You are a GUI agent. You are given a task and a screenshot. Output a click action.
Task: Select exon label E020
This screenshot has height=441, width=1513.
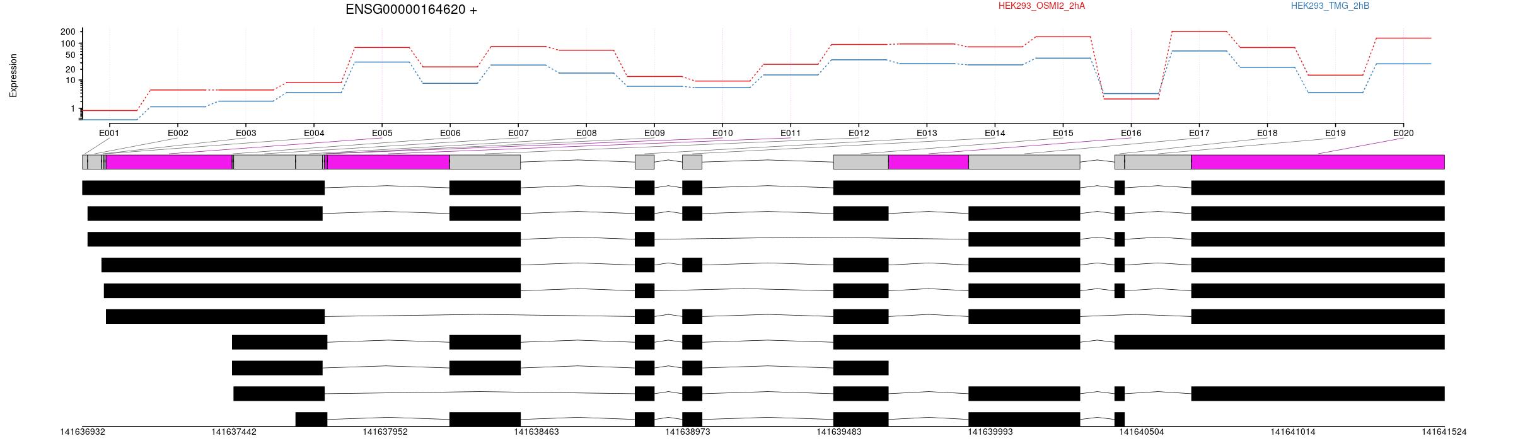pos(1403,133)
